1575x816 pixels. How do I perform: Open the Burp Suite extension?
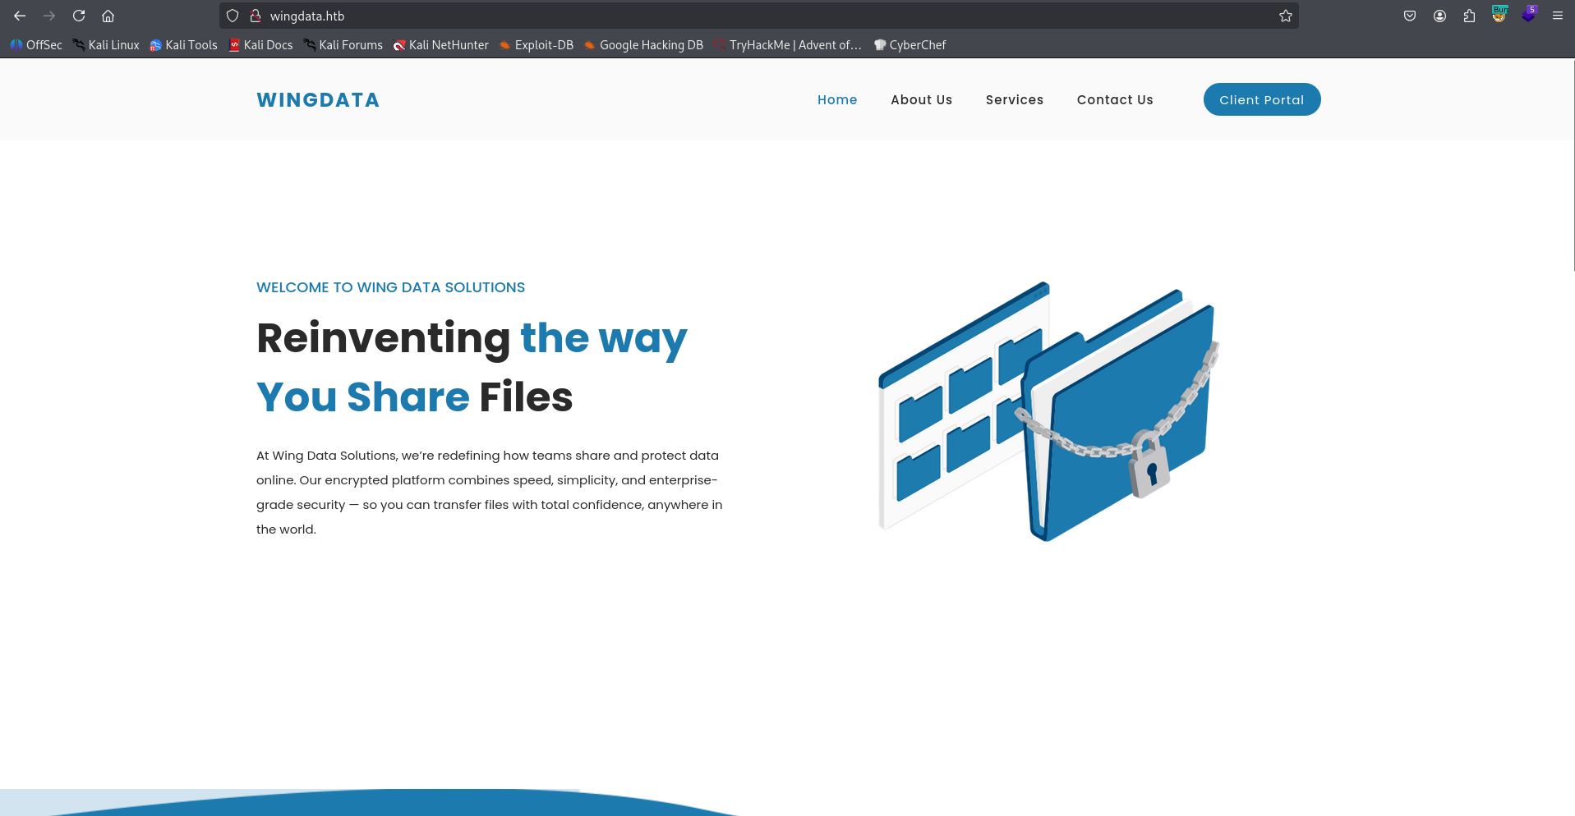1499,15
